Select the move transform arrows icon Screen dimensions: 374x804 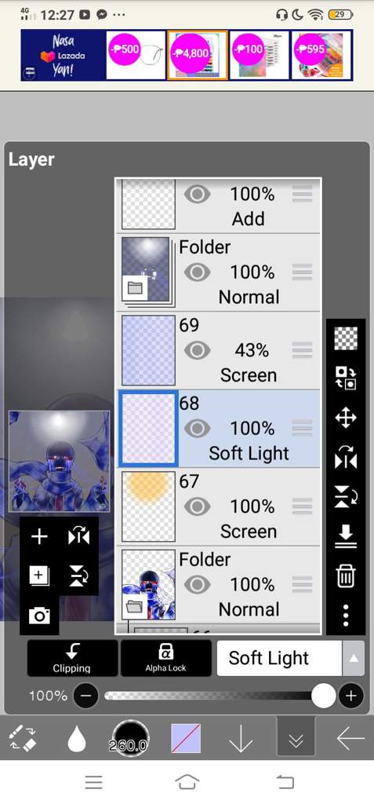pos(346,418)
